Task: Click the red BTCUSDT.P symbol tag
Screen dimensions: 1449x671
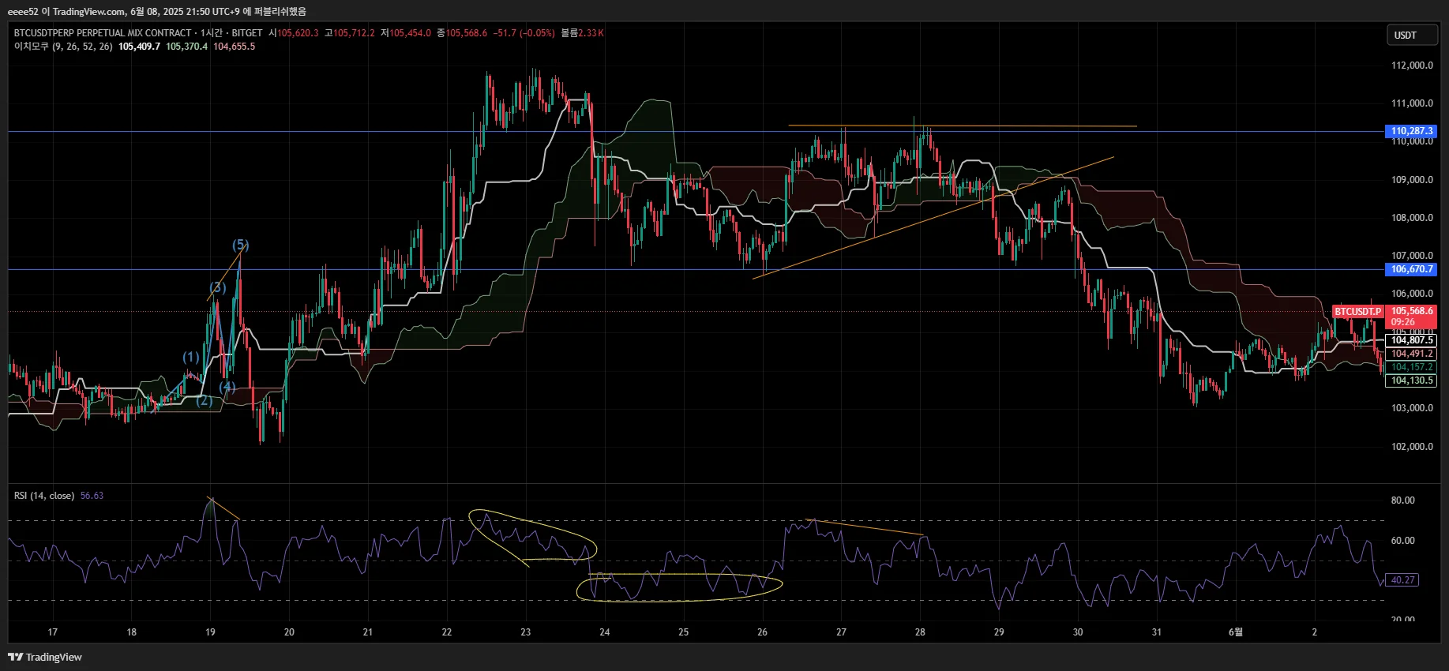Action: tap(1358, 312)
